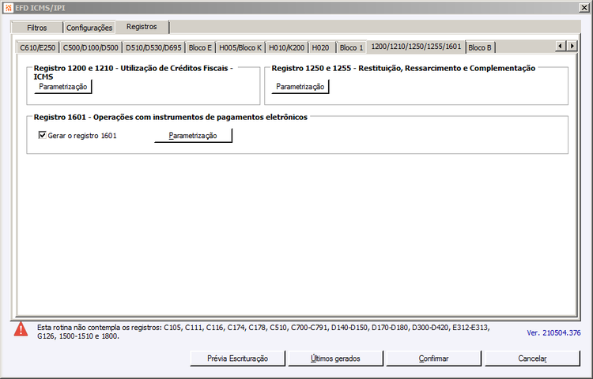Open the H020 sub-tab
The width and height of the screenshot is (593, 379).
click(321, 47)
